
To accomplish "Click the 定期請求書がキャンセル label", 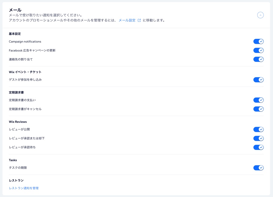I will (x=25, y=109).
